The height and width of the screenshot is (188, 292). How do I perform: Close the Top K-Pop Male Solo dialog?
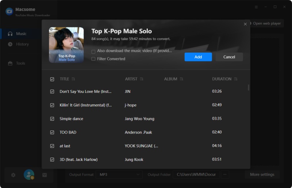pos(245,24)
